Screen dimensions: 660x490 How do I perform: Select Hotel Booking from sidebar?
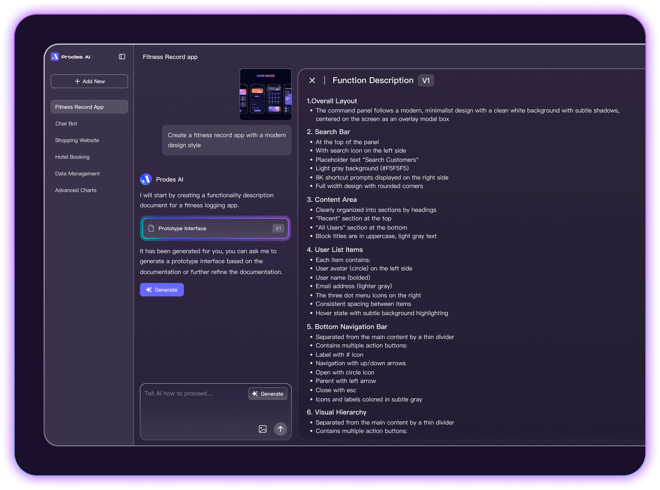(72, 157)
